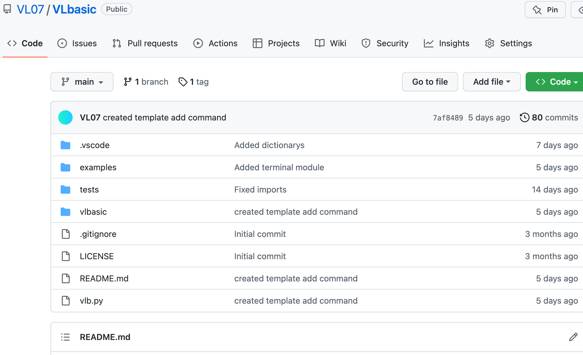Click the VL07 user avatar circle
This screenshot has width=583, height=355.
point(65,117)
